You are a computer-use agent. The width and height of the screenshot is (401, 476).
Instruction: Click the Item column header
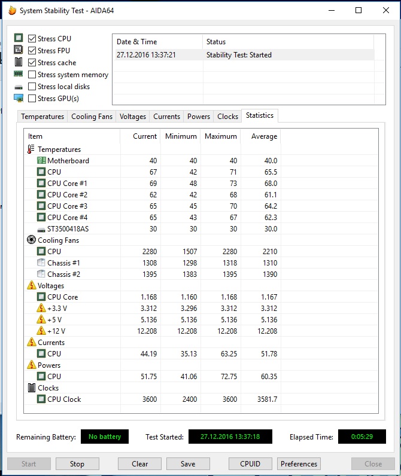pos(72,136)
